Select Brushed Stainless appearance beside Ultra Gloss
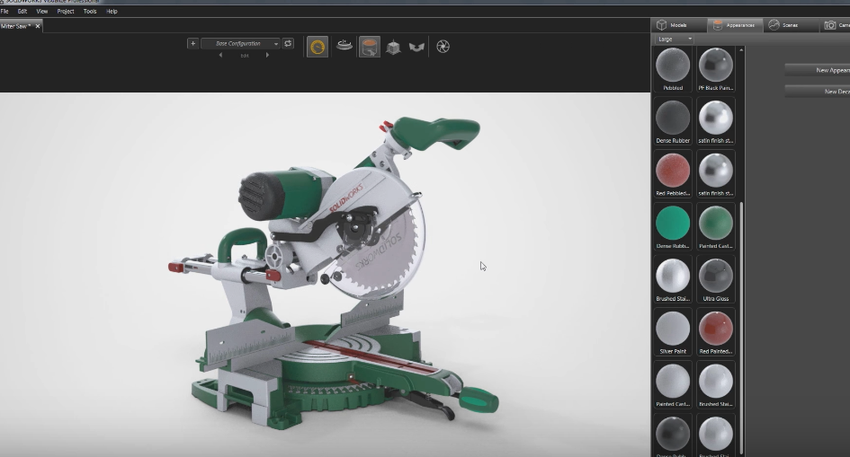Screen dimensions: 850x457 click(673, 279)
